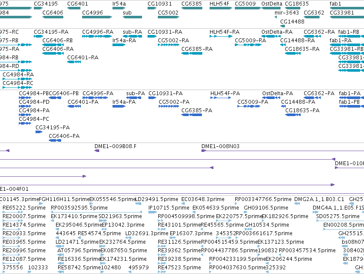Click transcript fab1-RB
The height and width of the screenshot is (274, 364).
(x=351, y=36)
